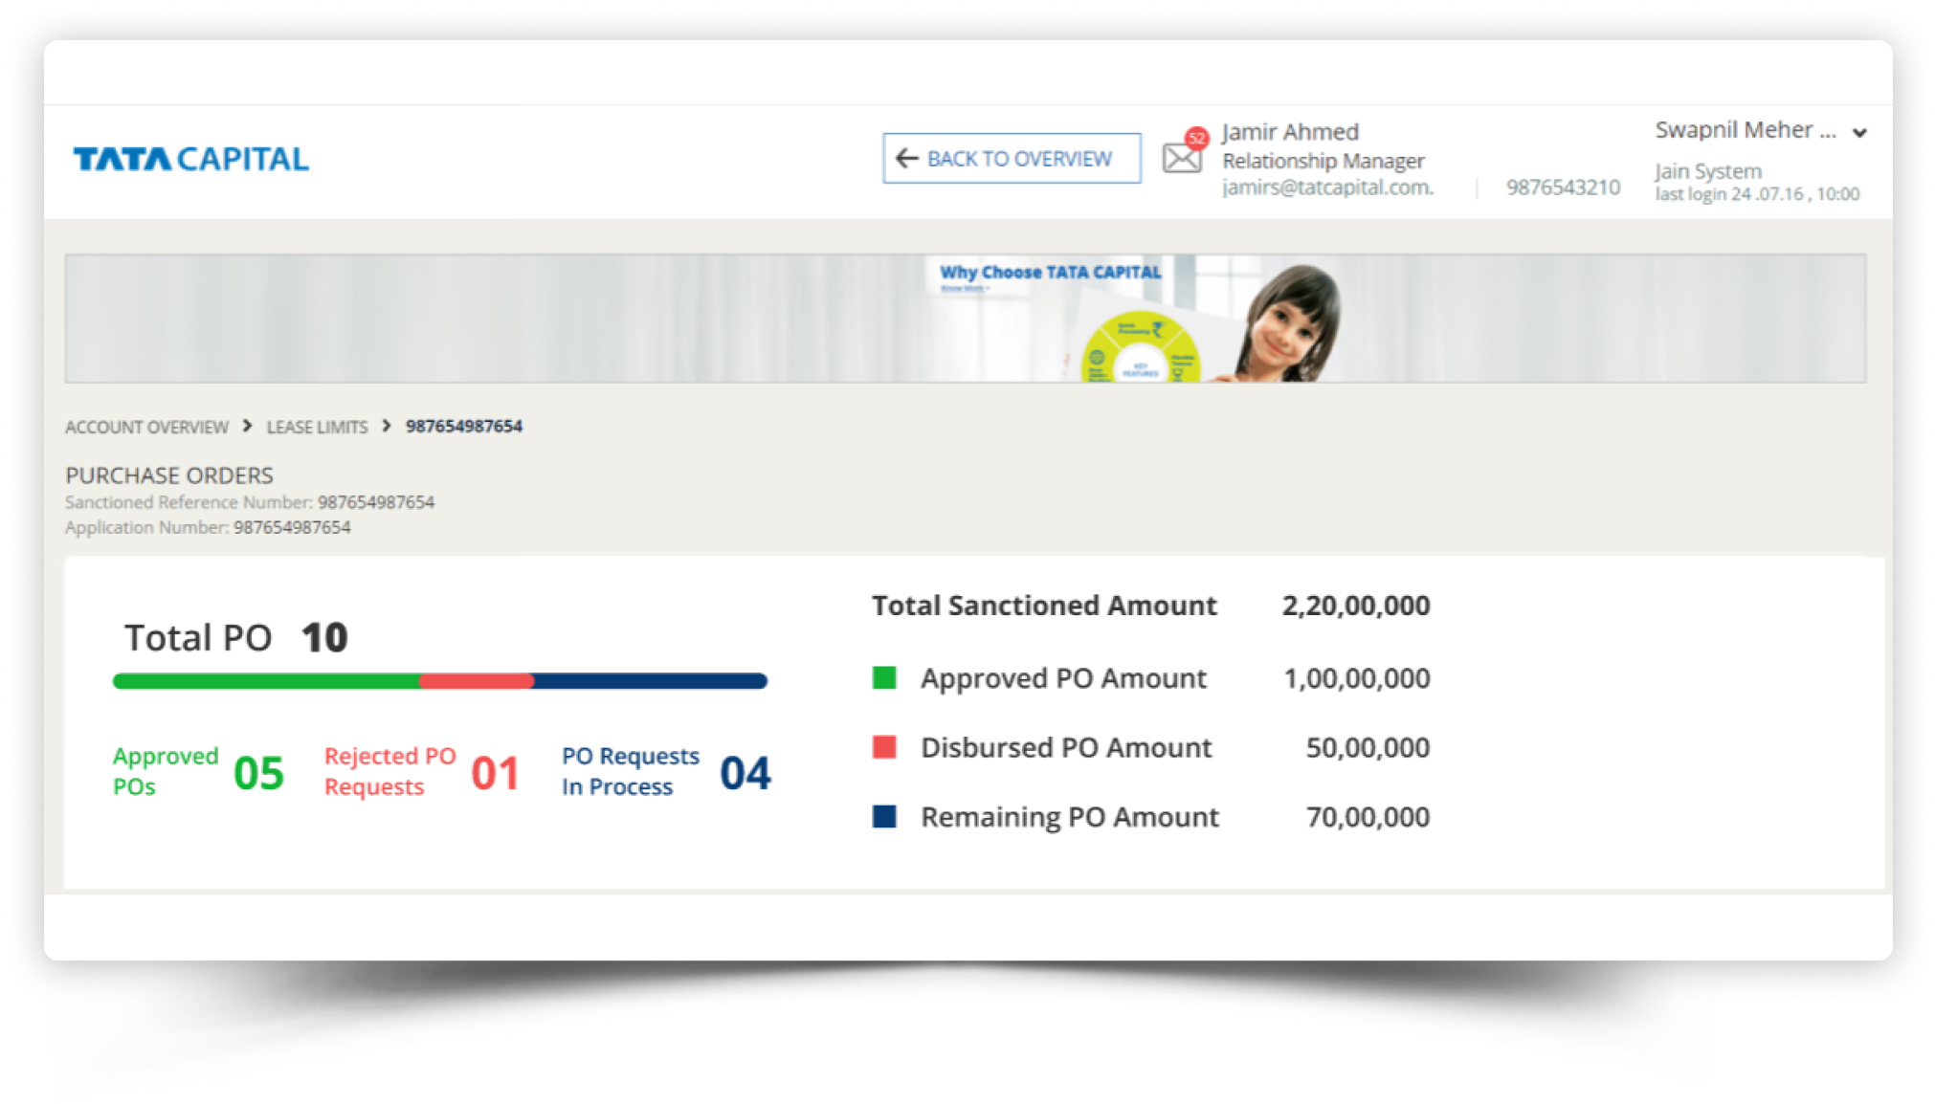Image resolution: width=1935 pixels, height=1104 pixels.
Task: Click green approved segment of PO bar
Action: (x=265, y=681)
